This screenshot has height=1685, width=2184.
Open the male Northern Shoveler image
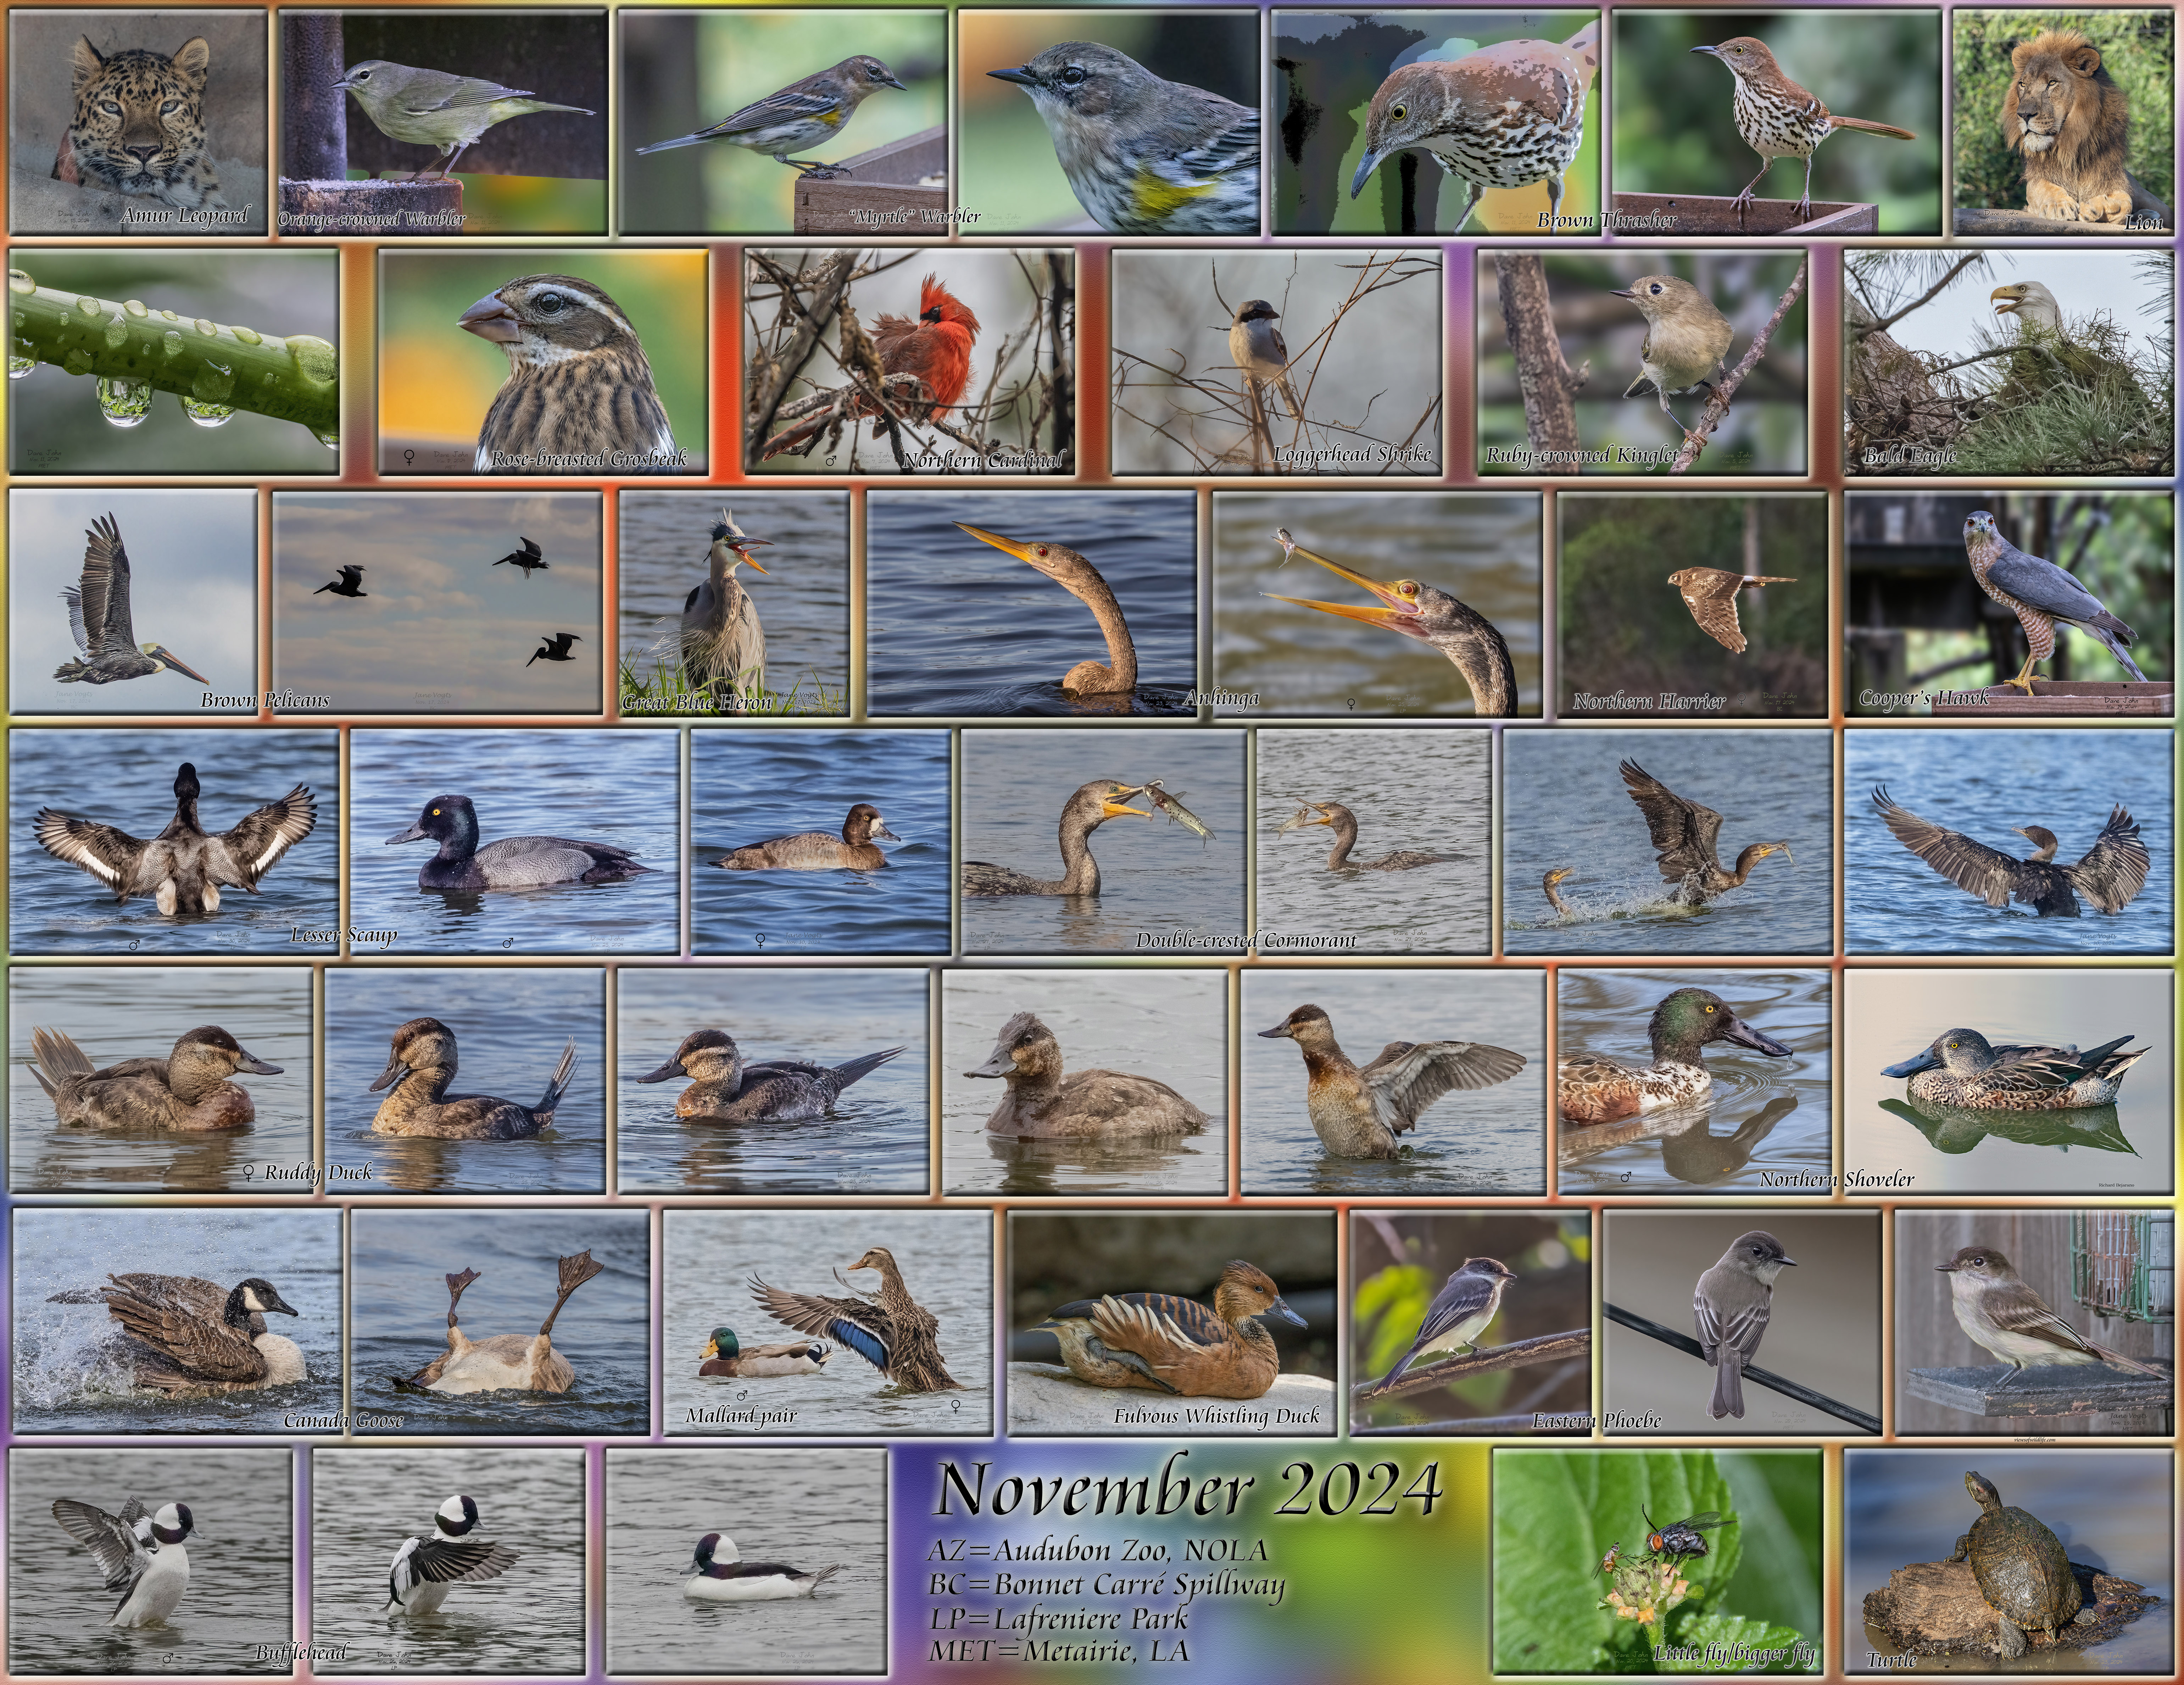click(x=1694, y=1080)
